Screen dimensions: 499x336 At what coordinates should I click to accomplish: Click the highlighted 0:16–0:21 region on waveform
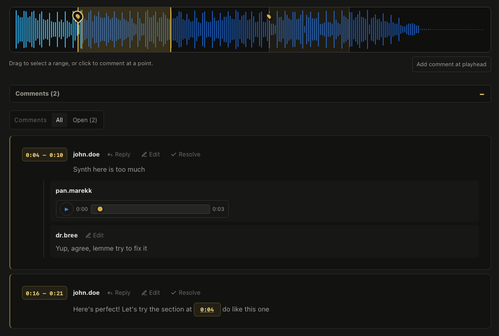309,29
